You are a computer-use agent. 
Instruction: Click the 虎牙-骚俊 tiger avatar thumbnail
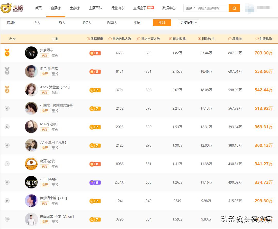[31, 164]
